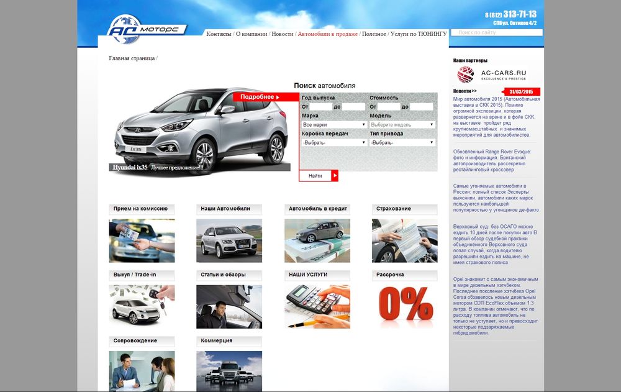The height and width of the screenshot is (392, 621).
Task: Focus the Стоимость 'От' field
Action: coord(389,107)
